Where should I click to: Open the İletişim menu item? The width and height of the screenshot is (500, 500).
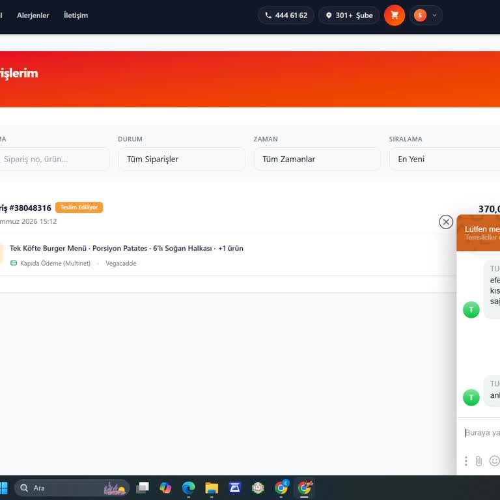pyautogui.click(x=76, y=16)
